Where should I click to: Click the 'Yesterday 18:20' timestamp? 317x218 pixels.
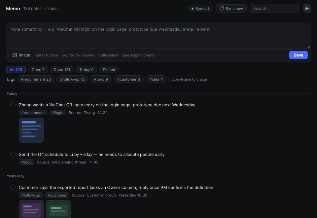(x=133, y=195)
